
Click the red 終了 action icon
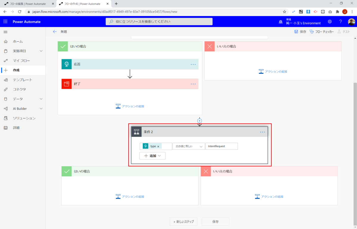[67, 84]
